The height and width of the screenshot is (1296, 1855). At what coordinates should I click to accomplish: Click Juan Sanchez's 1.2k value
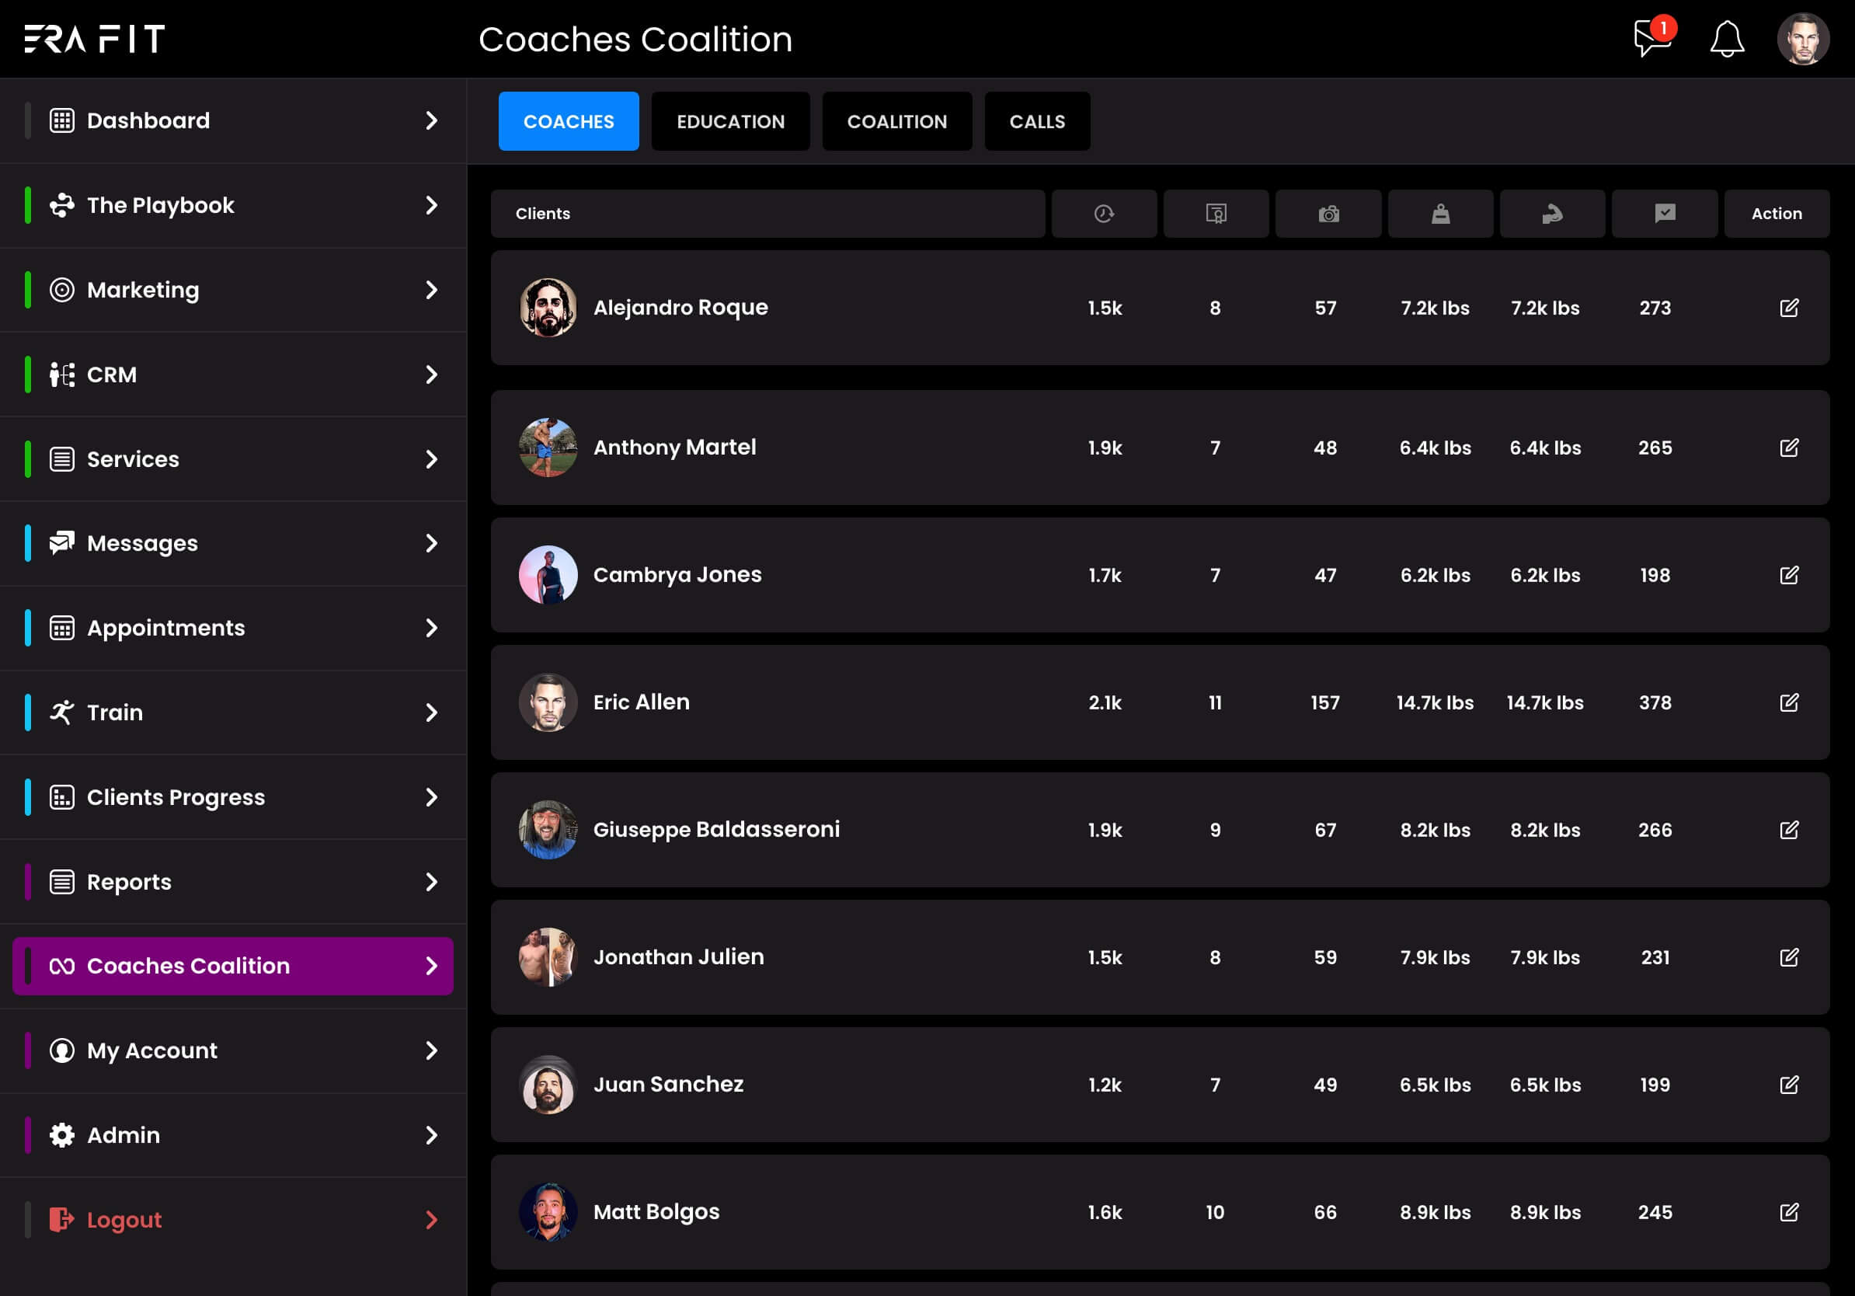coord(1105,1085)
